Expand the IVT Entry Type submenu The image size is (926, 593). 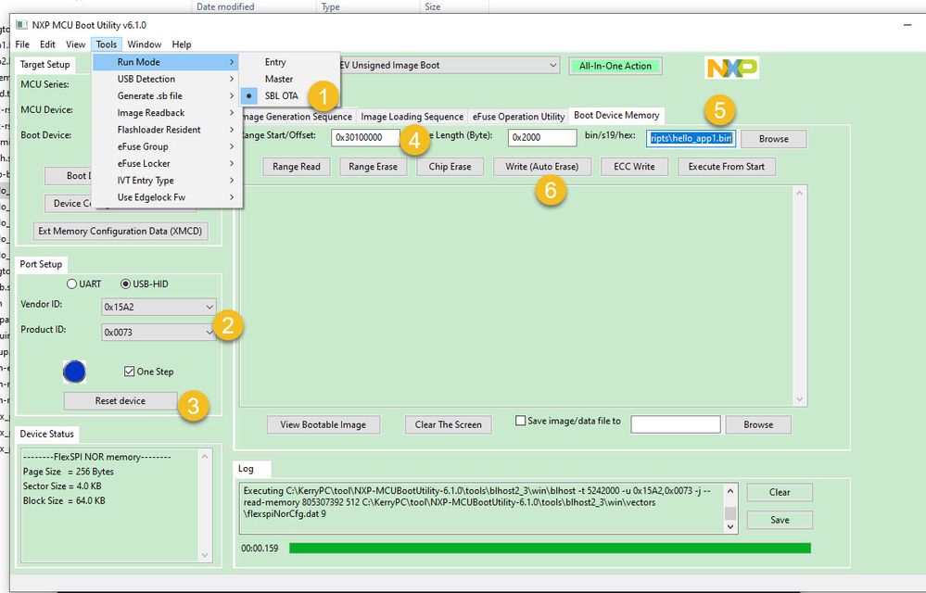(167, 180)
